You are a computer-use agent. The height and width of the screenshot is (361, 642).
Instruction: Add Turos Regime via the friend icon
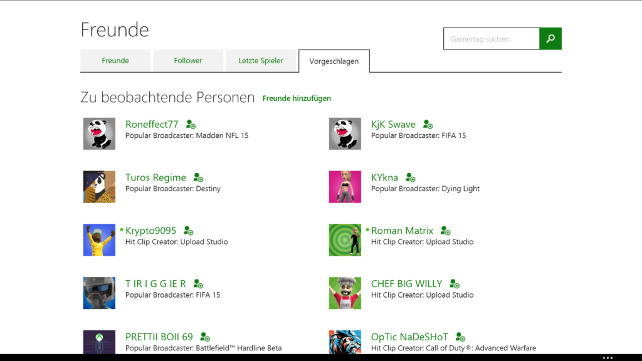pos(197,177)
